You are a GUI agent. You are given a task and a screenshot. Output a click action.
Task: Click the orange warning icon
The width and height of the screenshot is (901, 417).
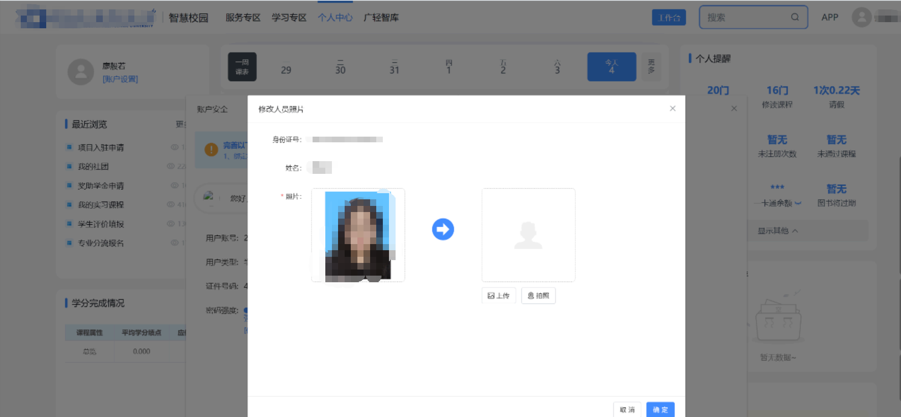pyautogui.click(x=211, y=149)
